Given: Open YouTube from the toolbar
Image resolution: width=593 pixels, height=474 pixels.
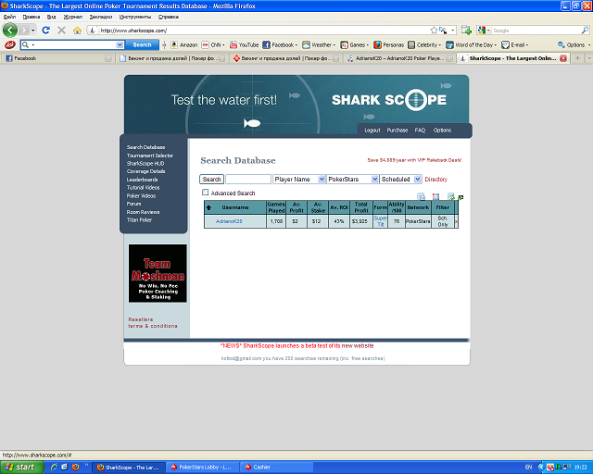Looking at the screenshot, I should 245,45.
